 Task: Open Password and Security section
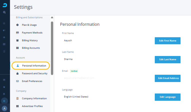(34, 73)
